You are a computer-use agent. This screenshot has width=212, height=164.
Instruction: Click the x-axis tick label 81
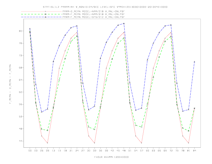point(189,151)
